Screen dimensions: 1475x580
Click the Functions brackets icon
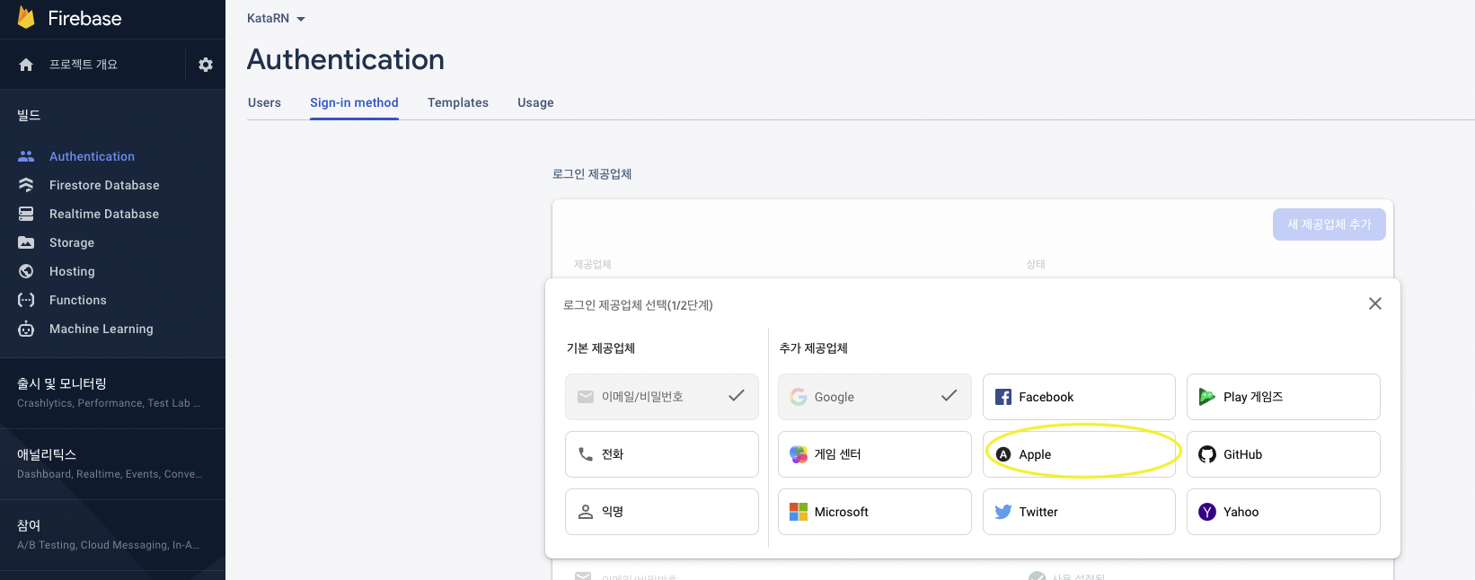(26, 300)
